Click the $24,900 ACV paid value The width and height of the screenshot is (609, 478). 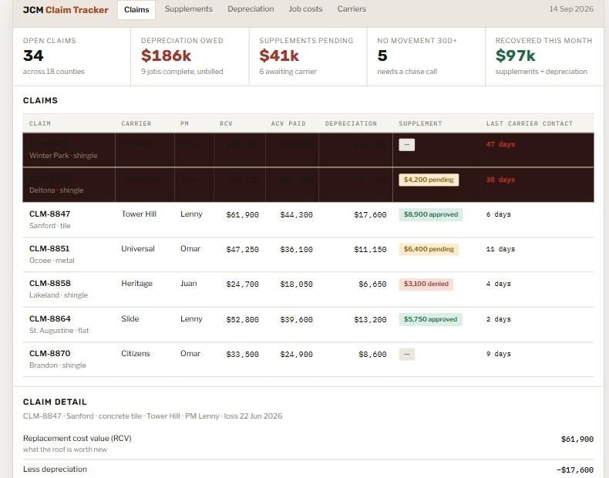[x=296, y=354]
